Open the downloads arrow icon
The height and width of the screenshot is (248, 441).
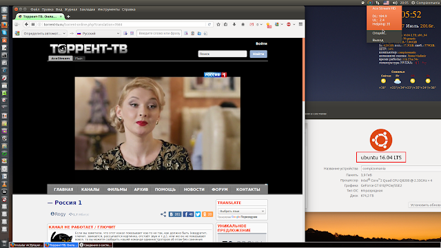(234, 25)
